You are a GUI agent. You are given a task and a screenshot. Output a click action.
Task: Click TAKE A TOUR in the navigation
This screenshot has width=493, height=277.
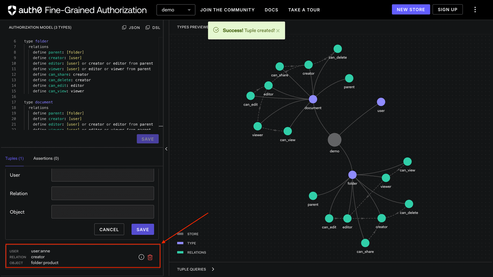[x=304, y=10]
